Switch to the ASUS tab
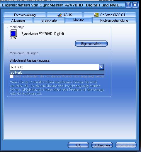141x152 pixels. [64, 15]
